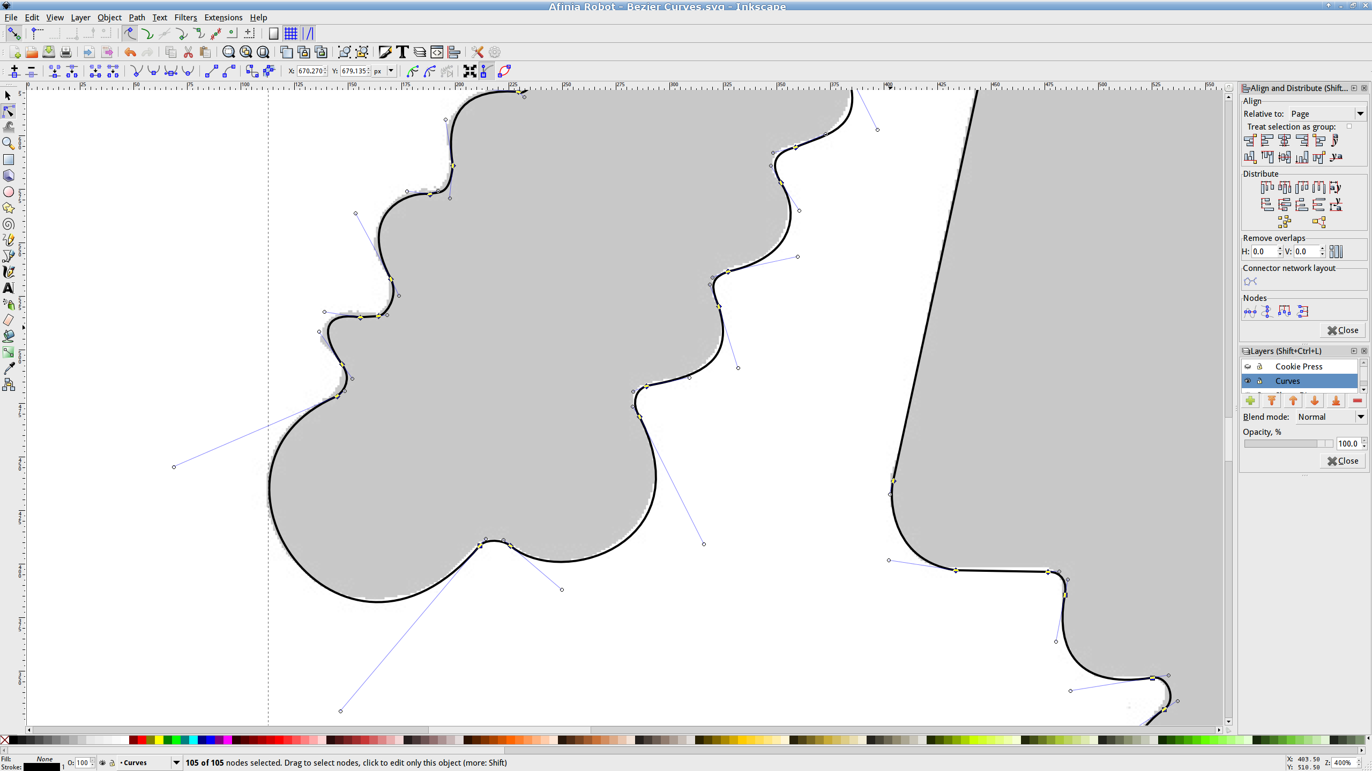Toggle lock of Cookie Press layer
The height and width of the screenshot is (771, 1372).
coord(1260,367)
